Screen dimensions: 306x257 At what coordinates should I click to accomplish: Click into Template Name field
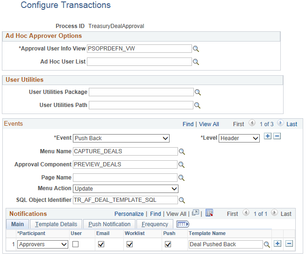226,244
